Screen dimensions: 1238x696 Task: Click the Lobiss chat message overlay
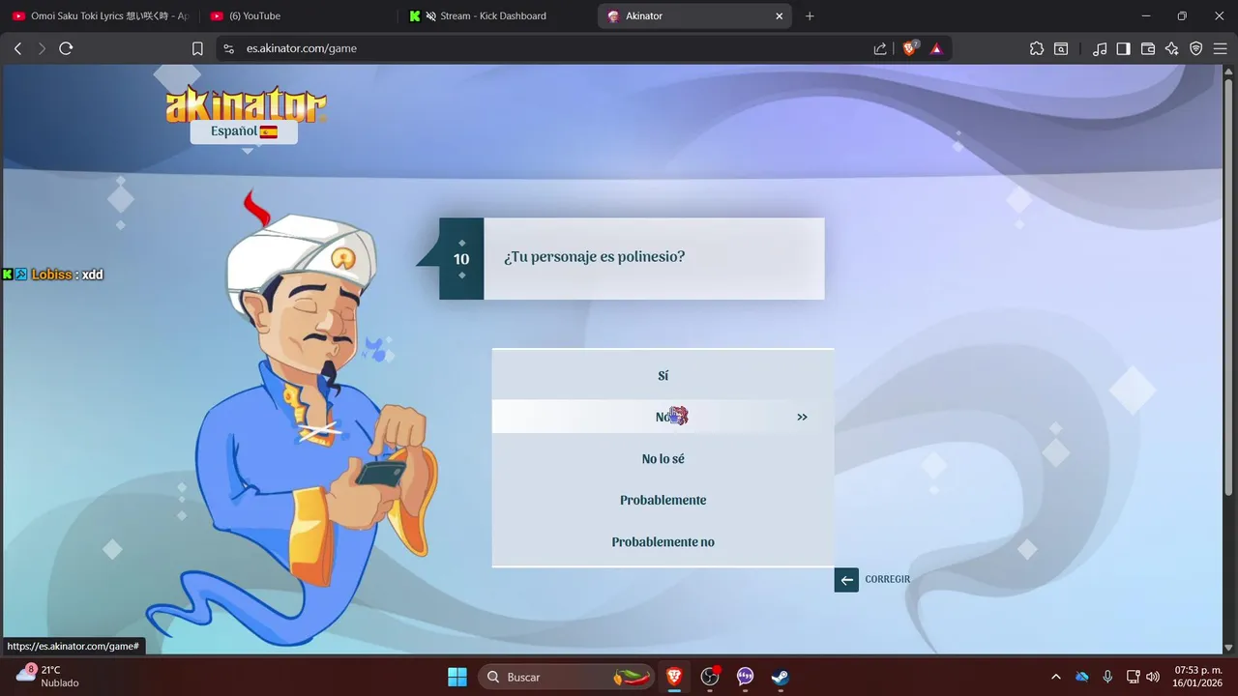[53, 275]
